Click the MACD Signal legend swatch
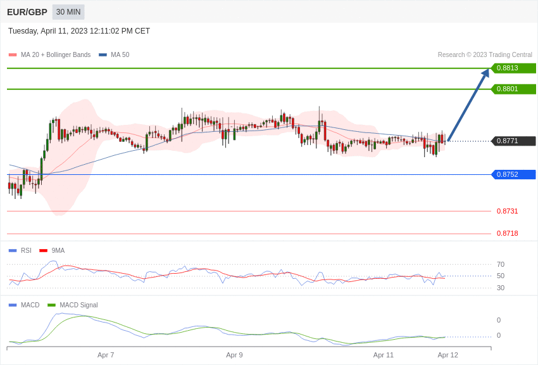Screen dimensions: 538x365 coord(51,305)
